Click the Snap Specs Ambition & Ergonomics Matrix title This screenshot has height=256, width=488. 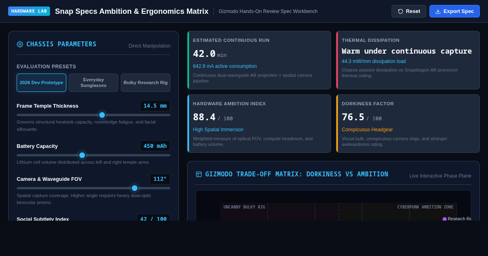point(132,11)
